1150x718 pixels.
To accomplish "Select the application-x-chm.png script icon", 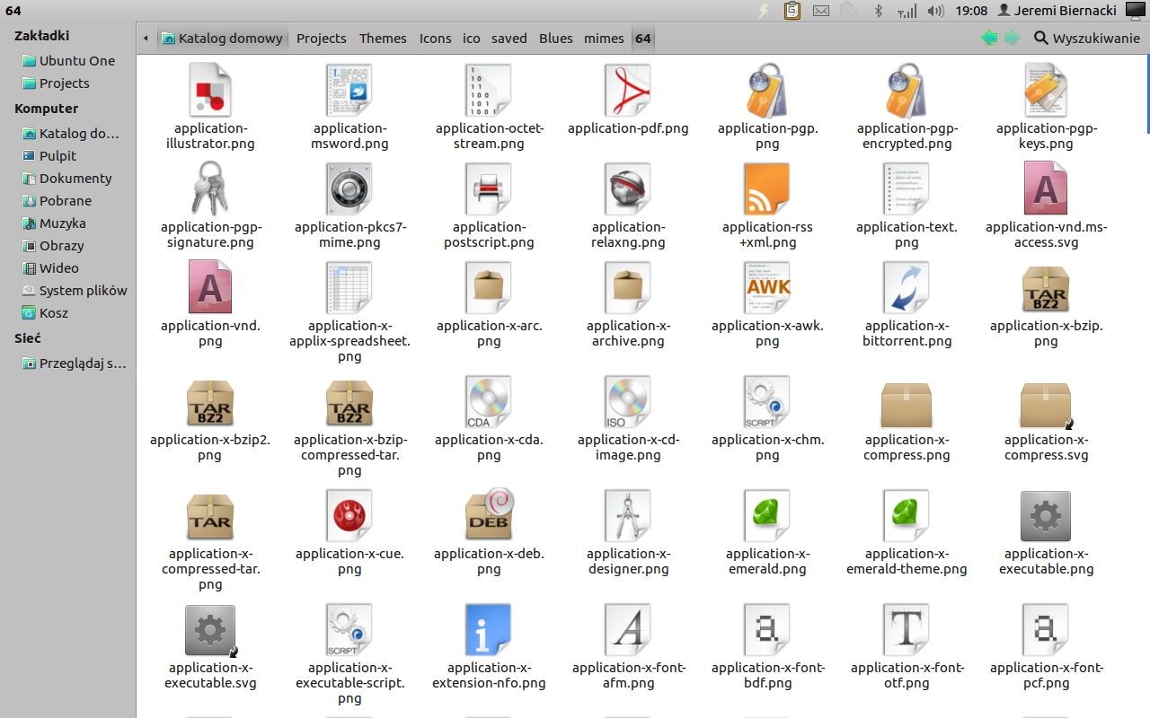I will [x=767, y=401].
